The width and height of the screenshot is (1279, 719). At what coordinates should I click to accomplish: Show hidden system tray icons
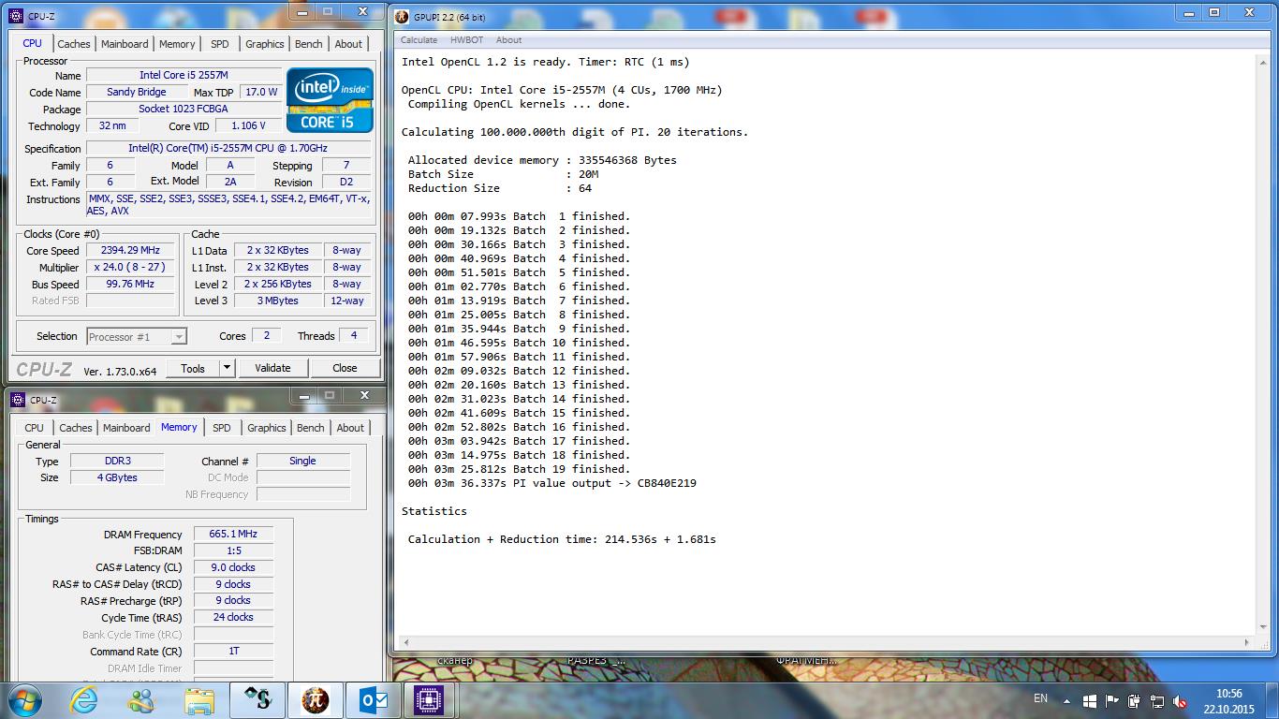pyautogui.click(x=1066, y=700)
